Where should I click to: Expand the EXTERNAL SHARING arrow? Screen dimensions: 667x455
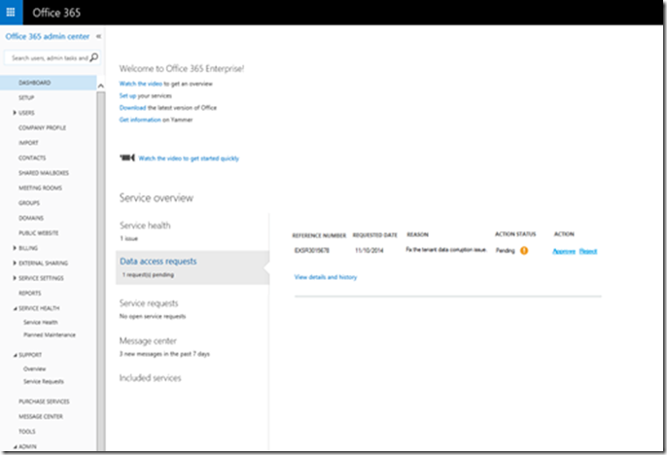(15, 262)
